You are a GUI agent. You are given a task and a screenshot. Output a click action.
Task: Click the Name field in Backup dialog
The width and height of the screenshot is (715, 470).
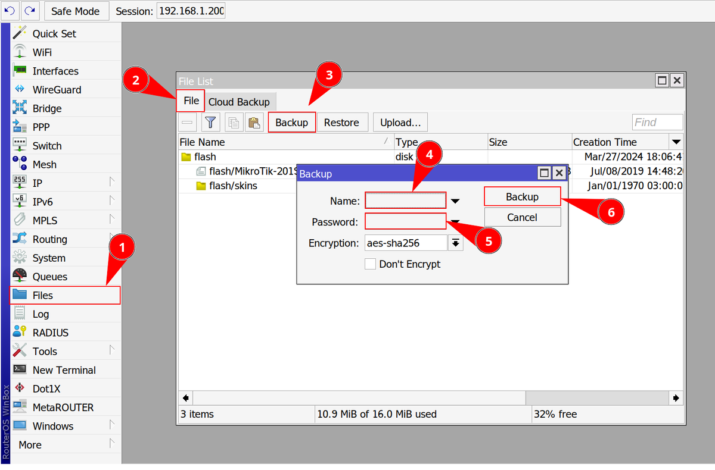click(406, 200)
